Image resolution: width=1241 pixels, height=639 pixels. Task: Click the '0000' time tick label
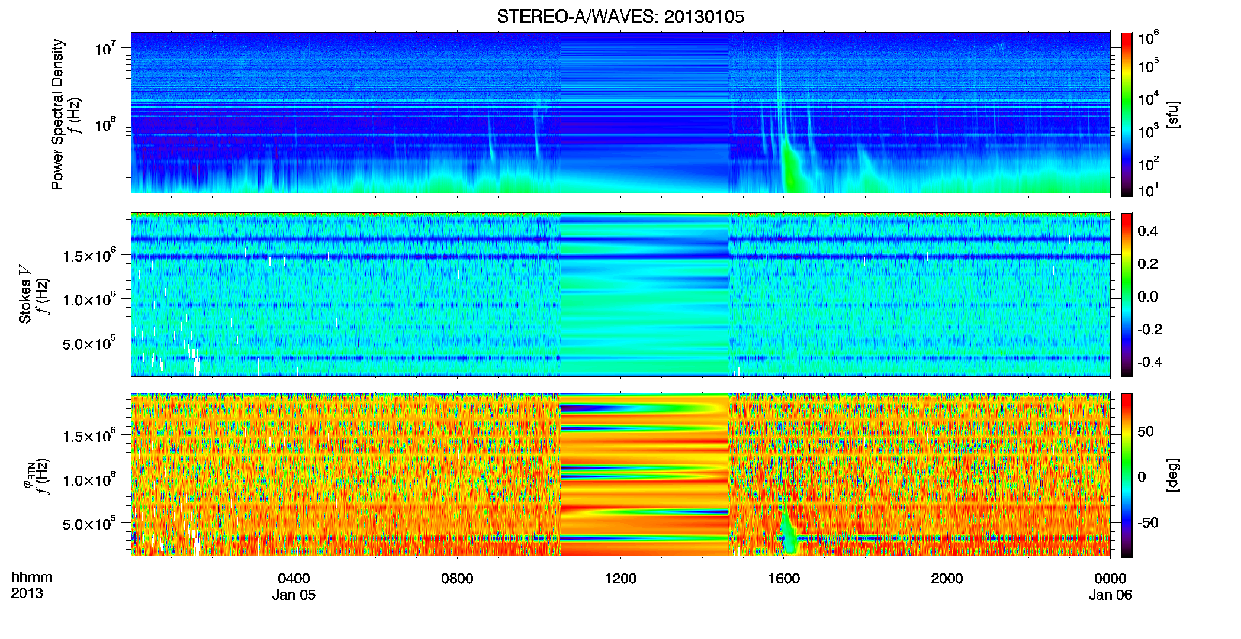1110,578
